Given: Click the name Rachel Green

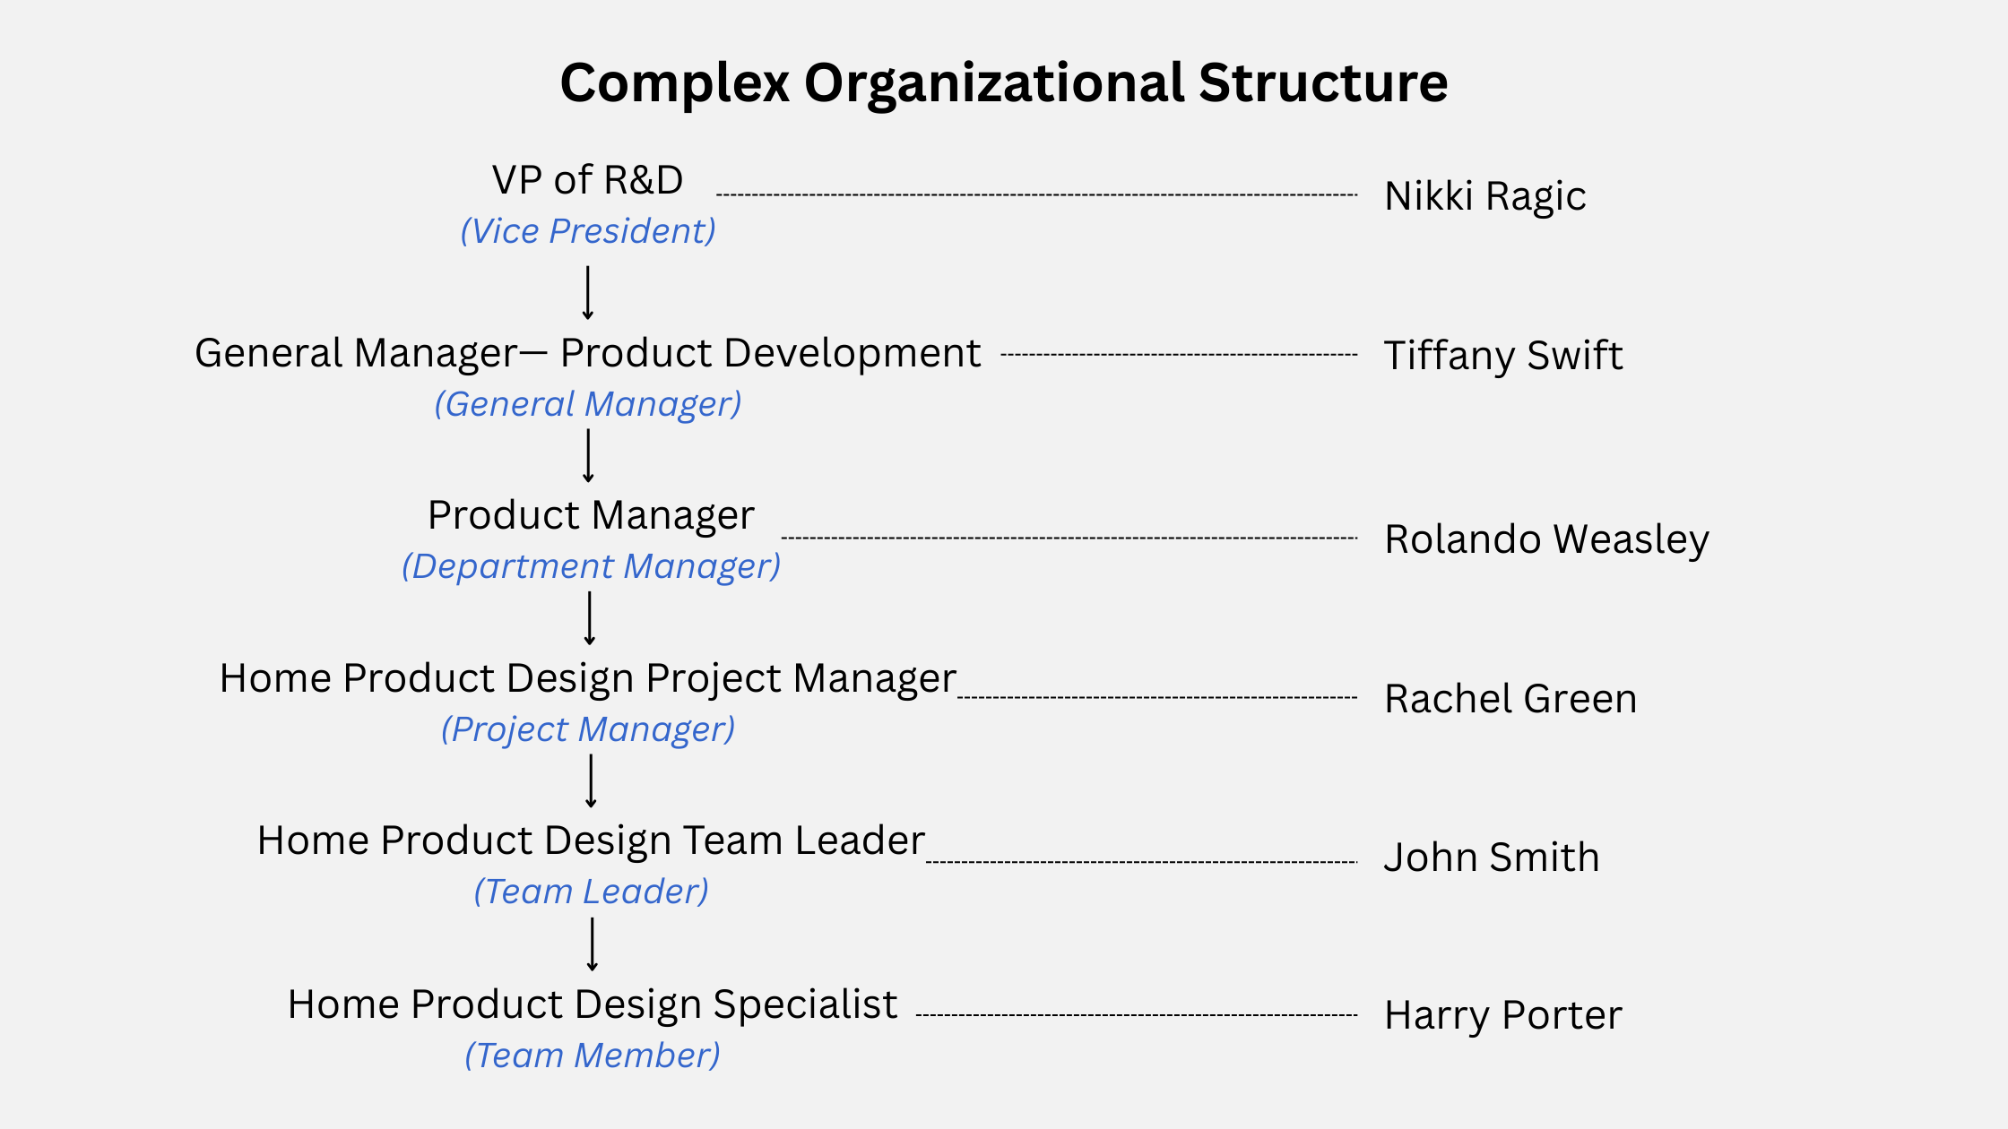Looking at the screenshot, I should click(1510, 699).
